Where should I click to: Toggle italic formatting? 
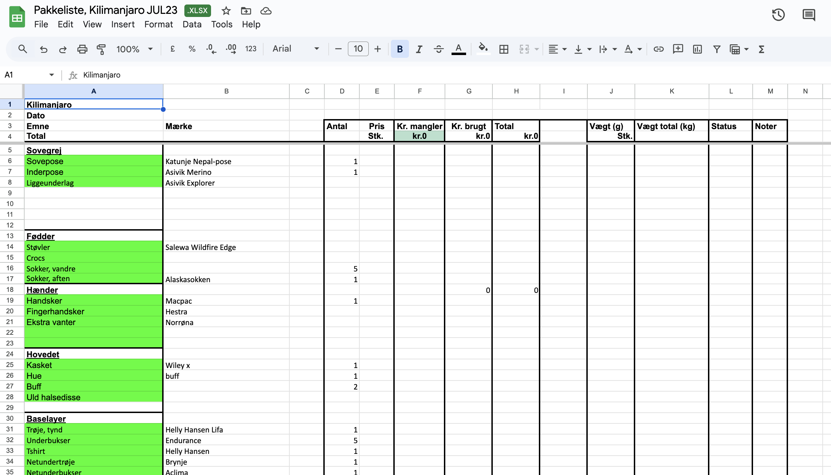click(x=419, y=49)
